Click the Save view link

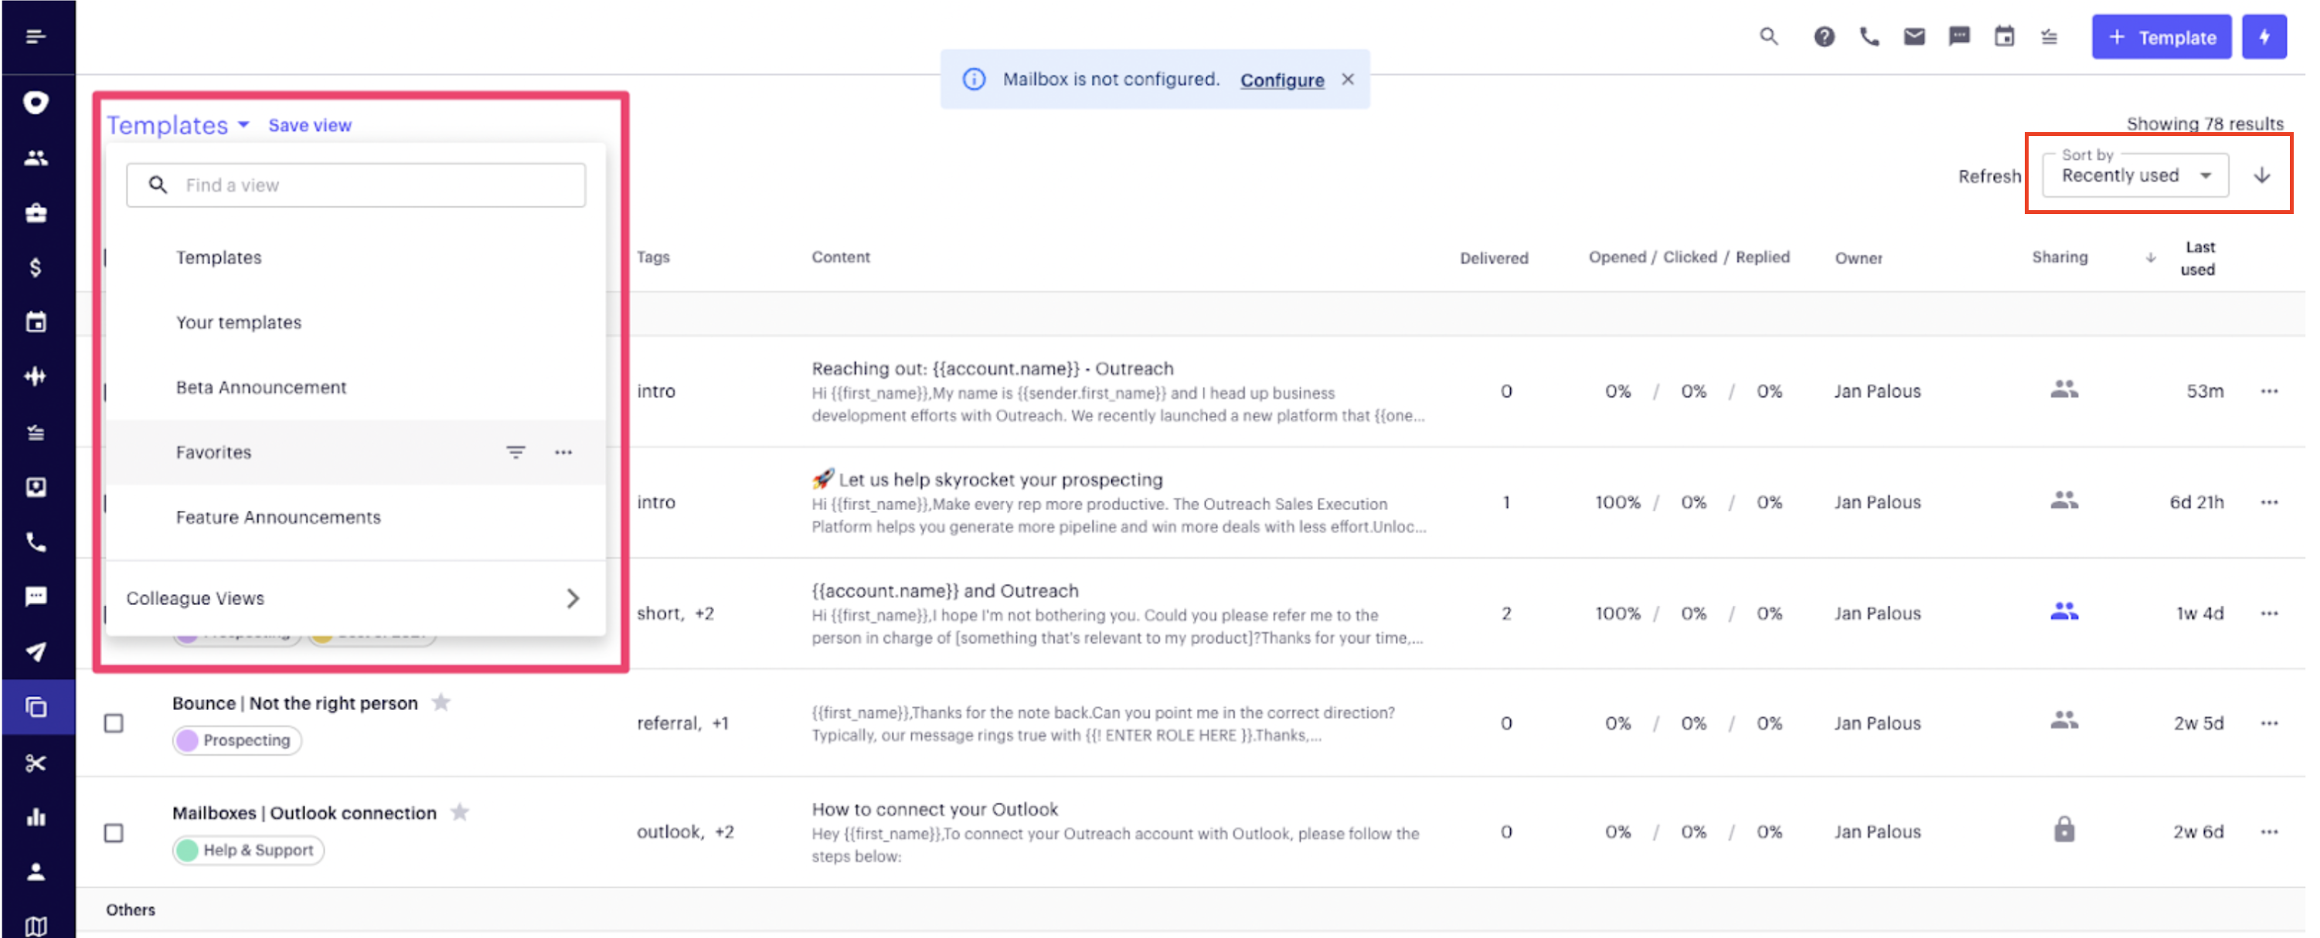click(x=310, y=125)
